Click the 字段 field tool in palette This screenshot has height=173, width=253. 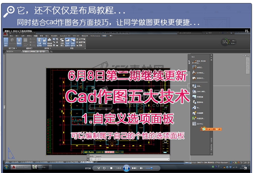197,86
